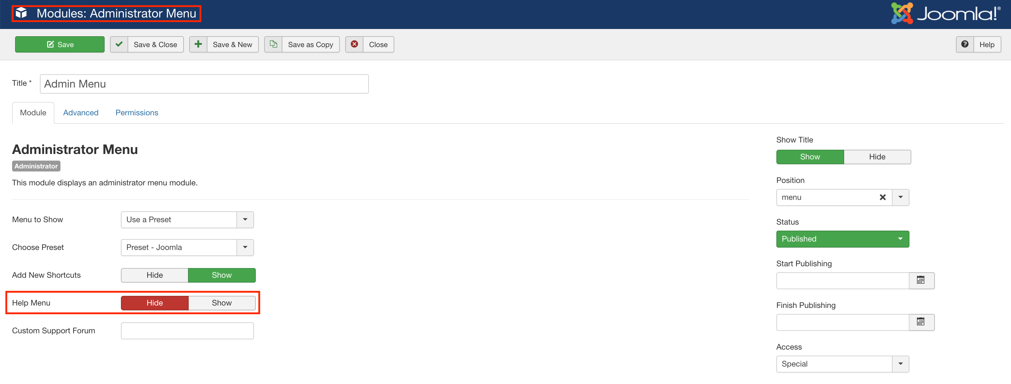Expand the Access Special dropdown

(900, 364)
